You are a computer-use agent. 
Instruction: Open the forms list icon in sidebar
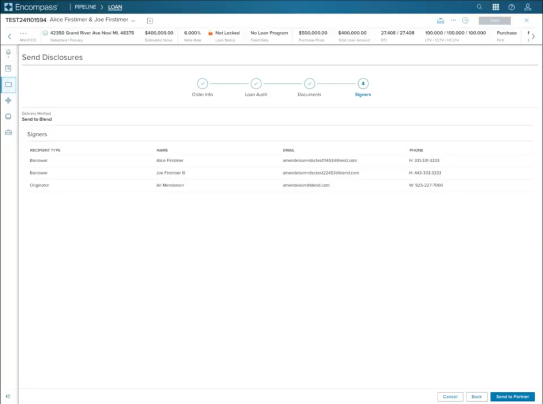point(8,68)
